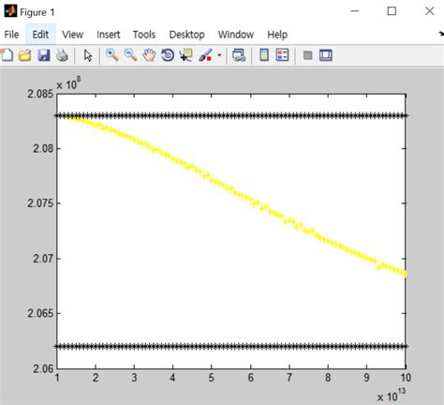Click the x 10^8 exponent label
444x405 pixels.
pos(68,83)
